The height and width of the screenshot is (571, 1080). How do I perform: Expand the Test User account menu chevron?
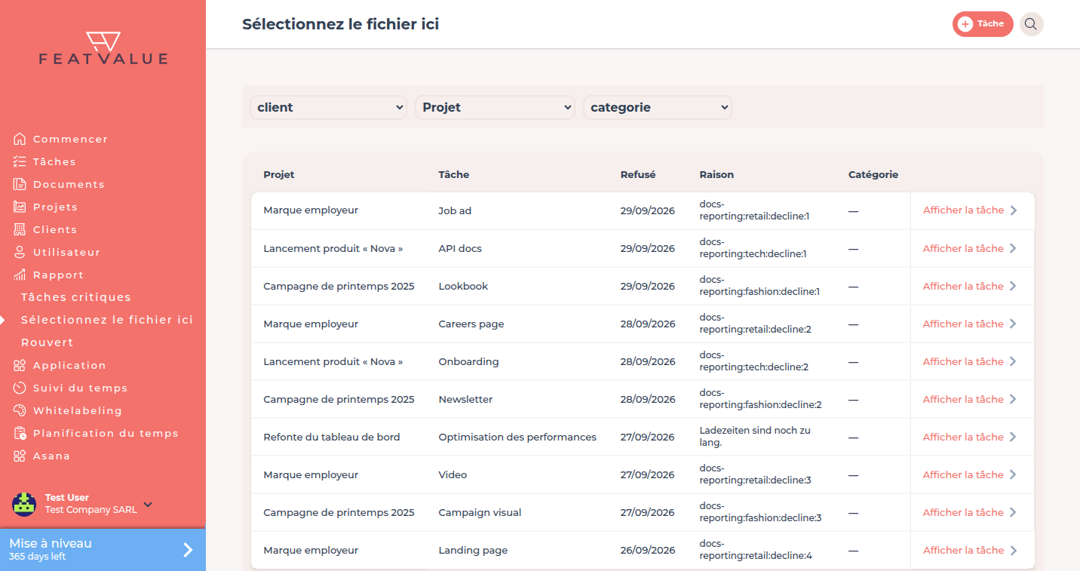coord(148,504)
